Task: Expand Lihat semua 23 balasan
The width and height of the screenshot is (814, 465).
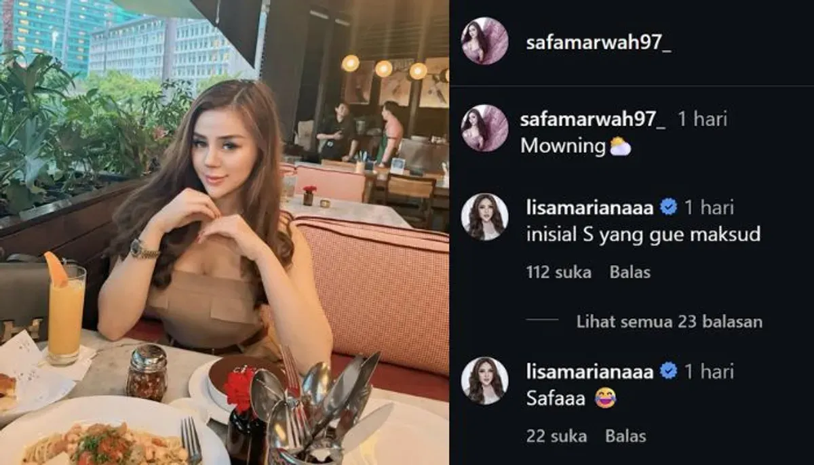Action: coord(669,321)
